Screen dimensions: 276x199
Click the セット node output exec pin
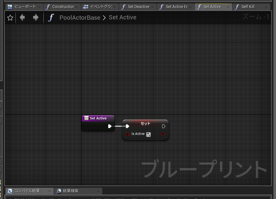(x=163, y=126)
